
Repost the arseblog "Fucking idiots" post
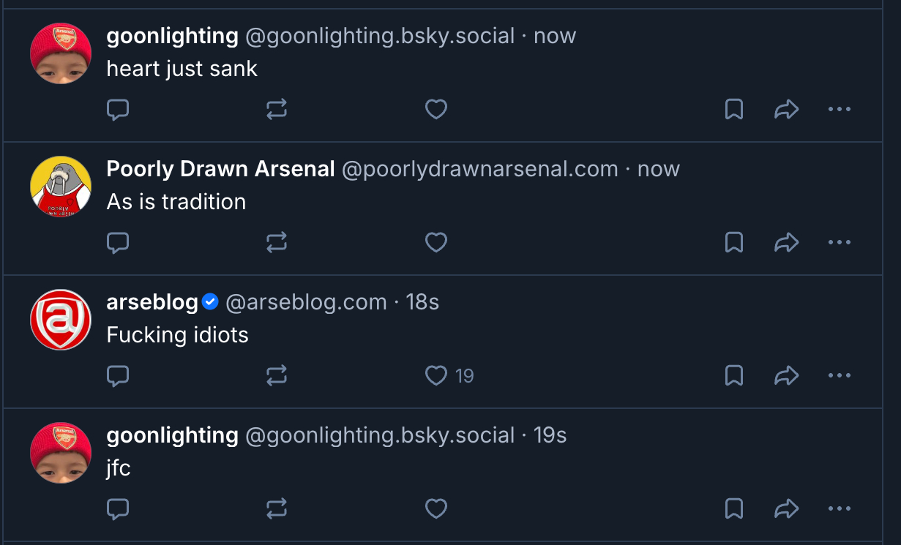277,376
